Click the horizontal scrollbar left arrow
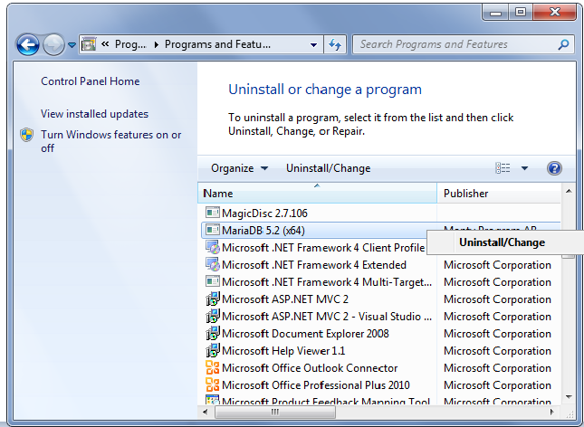Image resolution: width=584 pixels, height=427 pixels. tap(206, 412)
